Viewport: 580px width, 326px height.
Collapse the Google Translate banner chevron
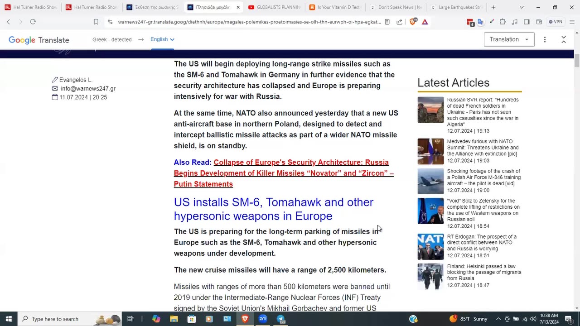pyautogui.click(x=563, y=39)
